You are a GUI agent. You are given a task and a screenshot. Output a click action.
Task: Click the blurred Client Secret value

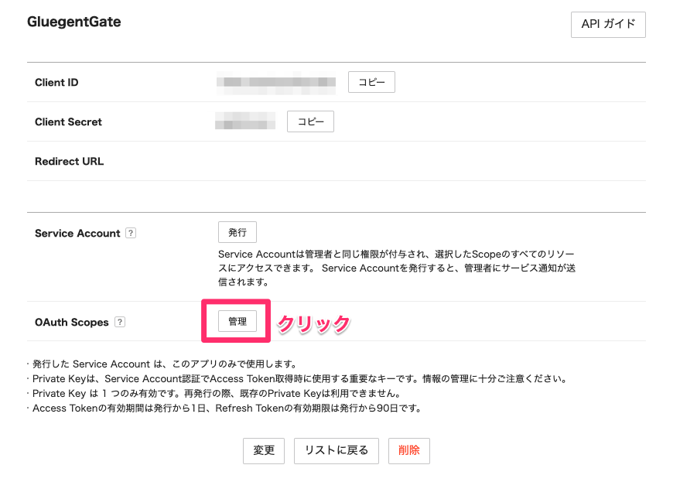coord(245,121)
